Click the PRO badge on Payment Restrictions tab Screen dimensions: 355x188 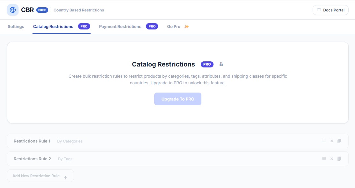(x=152, y=26)
